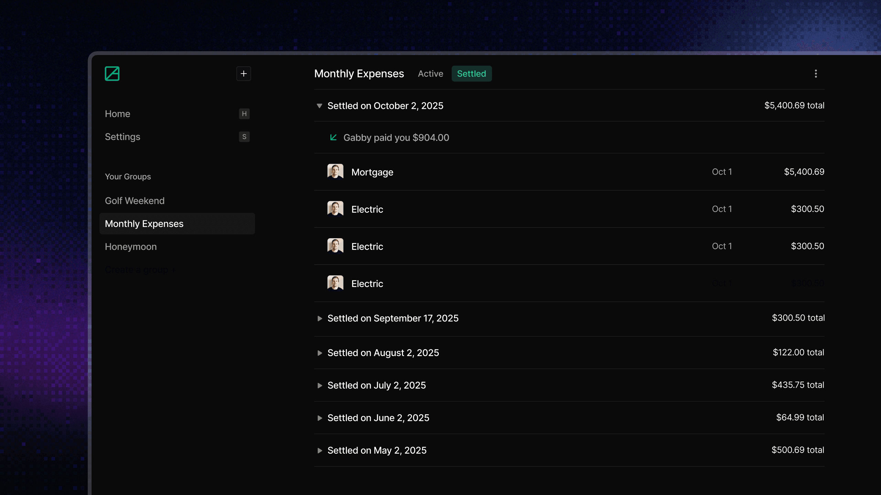The height and width of the screenshot is (495, 881).
Task: Click the S shortcut badge beside Settings
Action: pos(244,137)
